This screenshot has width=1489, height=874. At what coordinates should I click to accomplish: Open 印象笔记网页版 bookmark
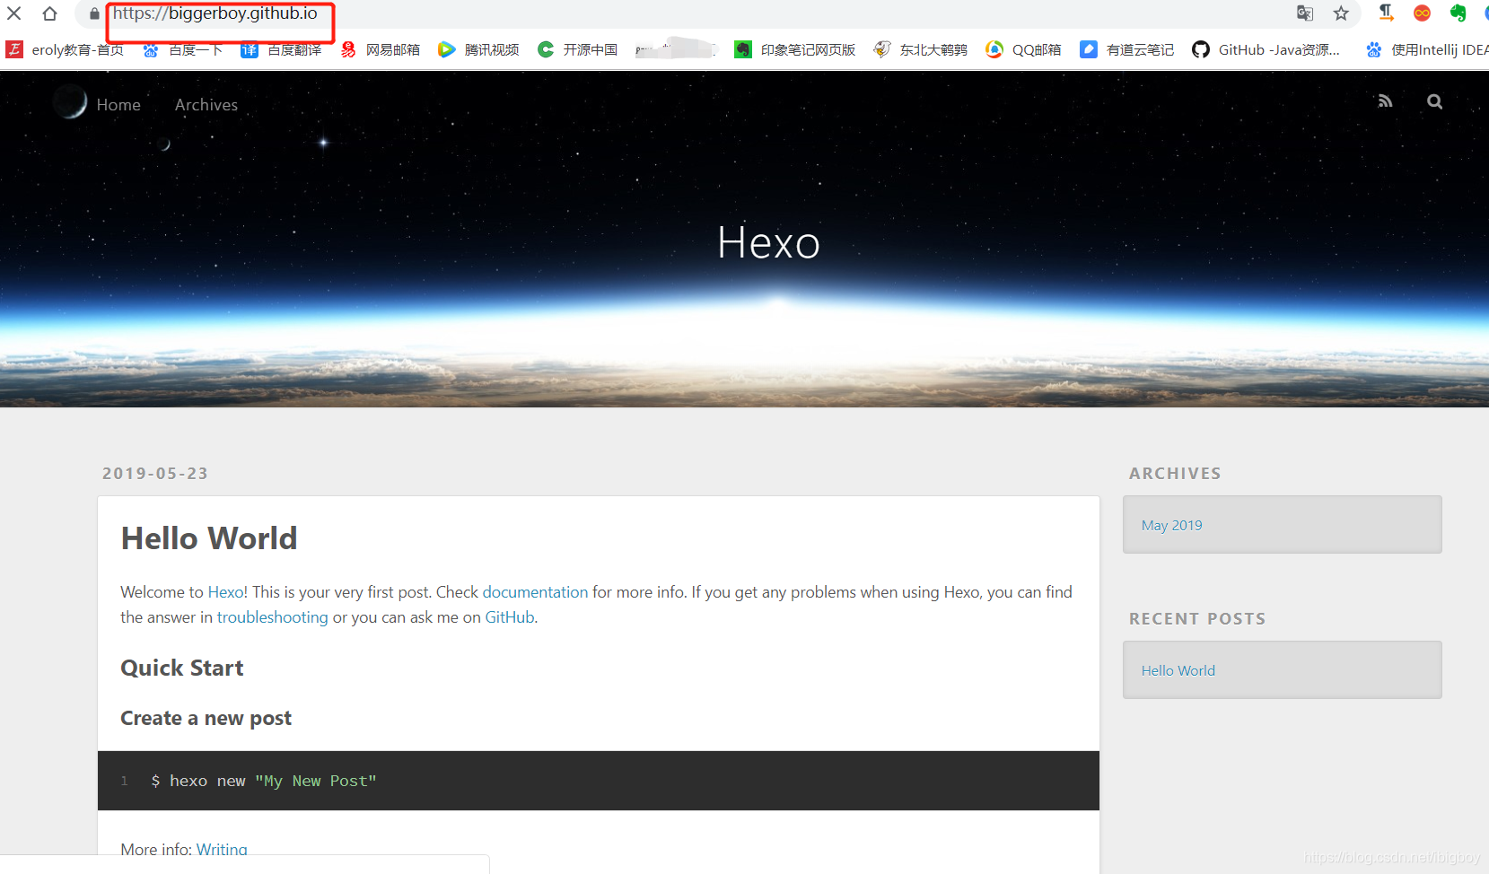[794, 49]
